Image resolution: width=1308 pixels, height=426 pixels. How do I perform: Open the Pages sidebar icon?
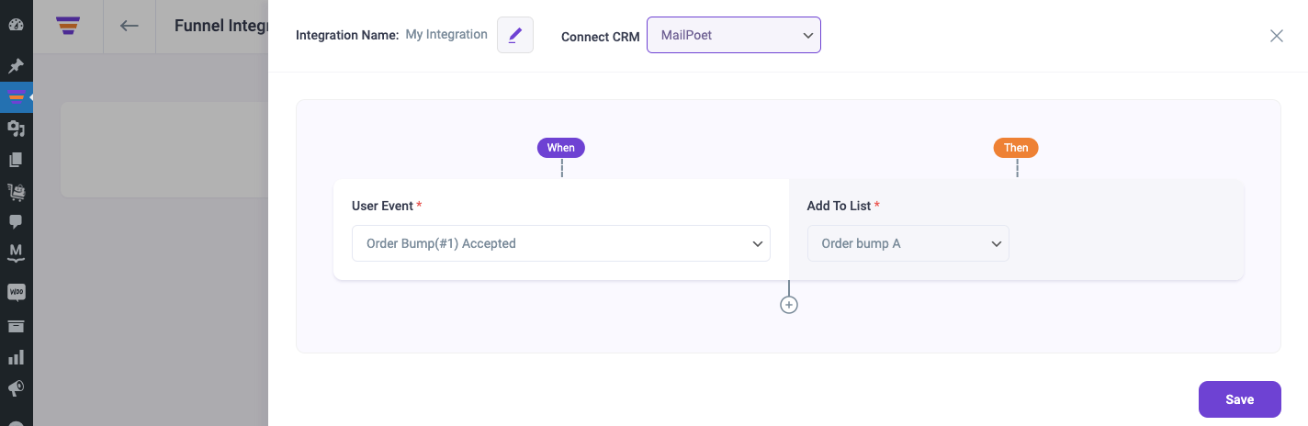16,160
